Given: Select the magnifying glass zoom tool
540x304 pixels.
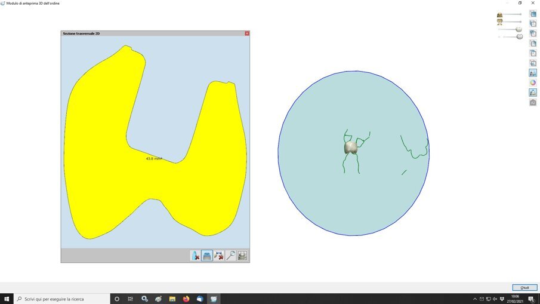Looking at the screenshot, I should (x=230, y=256).
